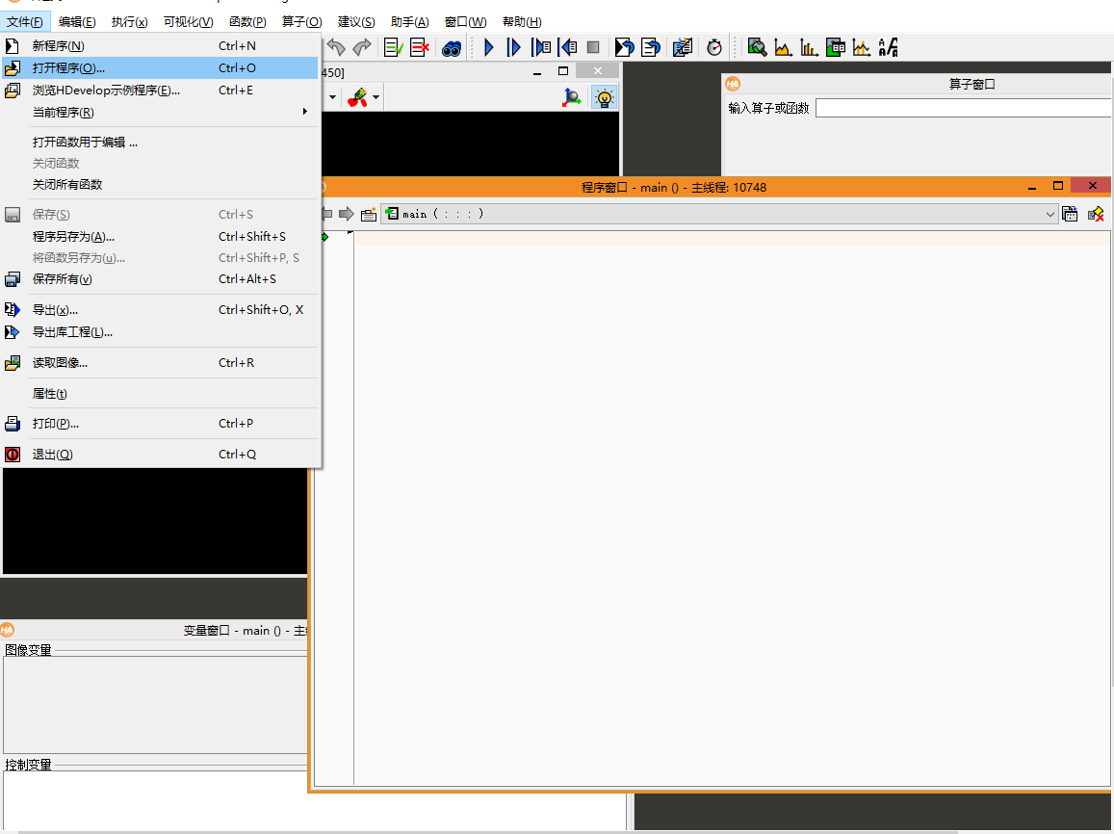Image resolution: width=1114 pixels, height=834 pixels.
Task: Click the operator name input field
Action: [x=964, y=108]
